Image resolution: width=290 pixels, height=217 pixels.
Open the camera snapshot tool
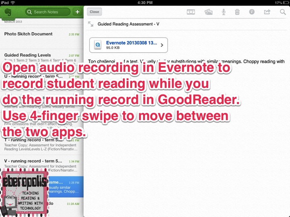coord(191,12)
